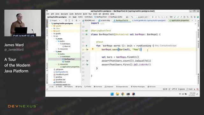Click the Git rollback icon
The width and height of the screenshot is (204, 115).
pos(187,17)
